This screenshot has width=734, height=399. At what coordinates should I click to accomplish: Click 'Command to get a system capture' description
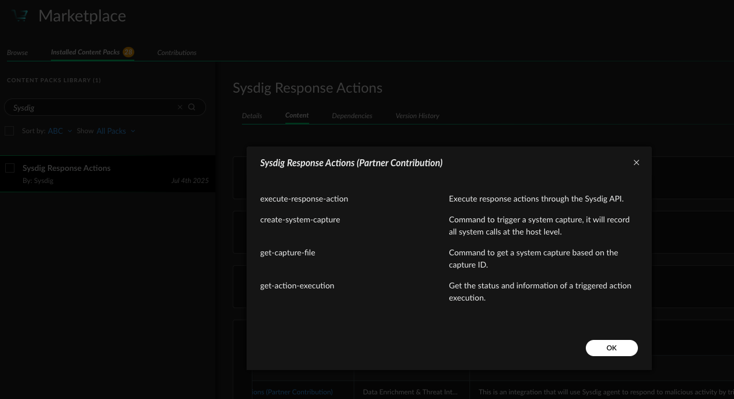(x=534, y=259)
